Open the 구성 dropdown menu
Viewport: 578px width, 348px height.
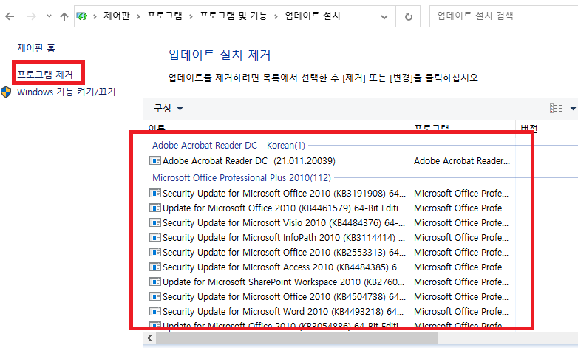tap(168, 108)
